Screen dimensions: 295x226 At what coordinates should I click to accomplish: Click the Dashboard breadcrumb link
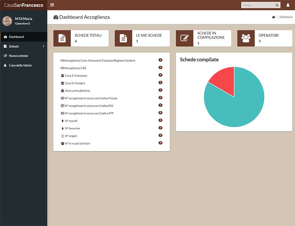click(x=286, y=17)
